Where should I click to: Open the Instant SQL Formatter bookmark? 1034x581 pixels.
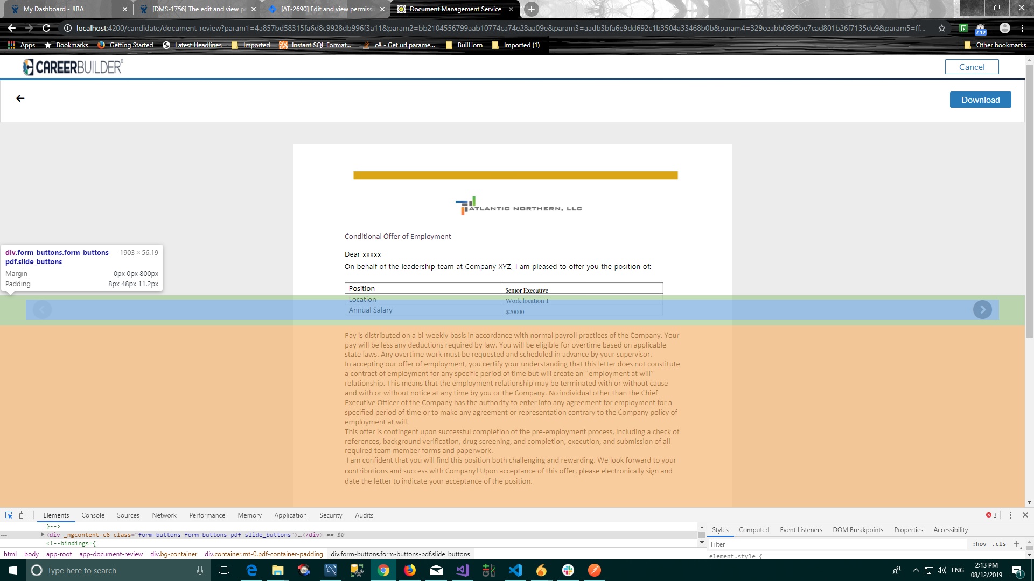(x=316, y=45)
